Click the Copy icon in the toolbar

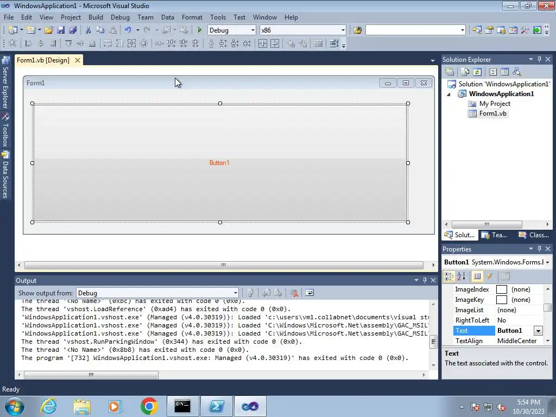pyautogui.click(x=100, y=30)
